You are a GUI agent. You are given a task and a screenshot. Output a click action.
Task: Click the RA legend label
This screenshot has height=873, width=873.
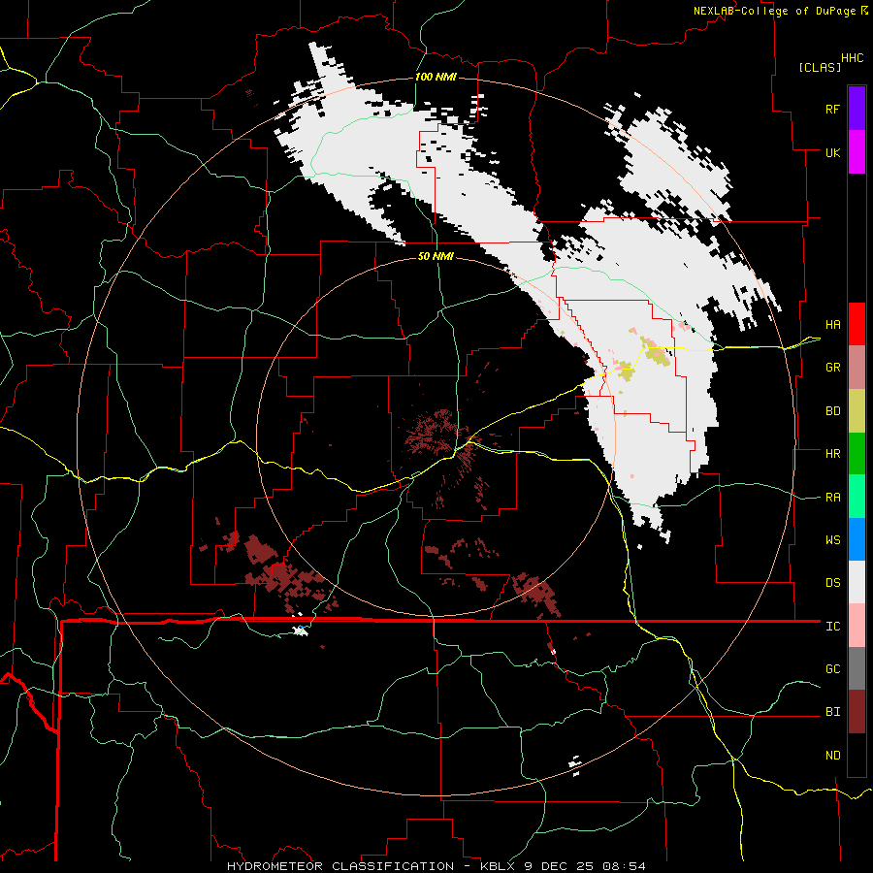click(x=832, y=498)
